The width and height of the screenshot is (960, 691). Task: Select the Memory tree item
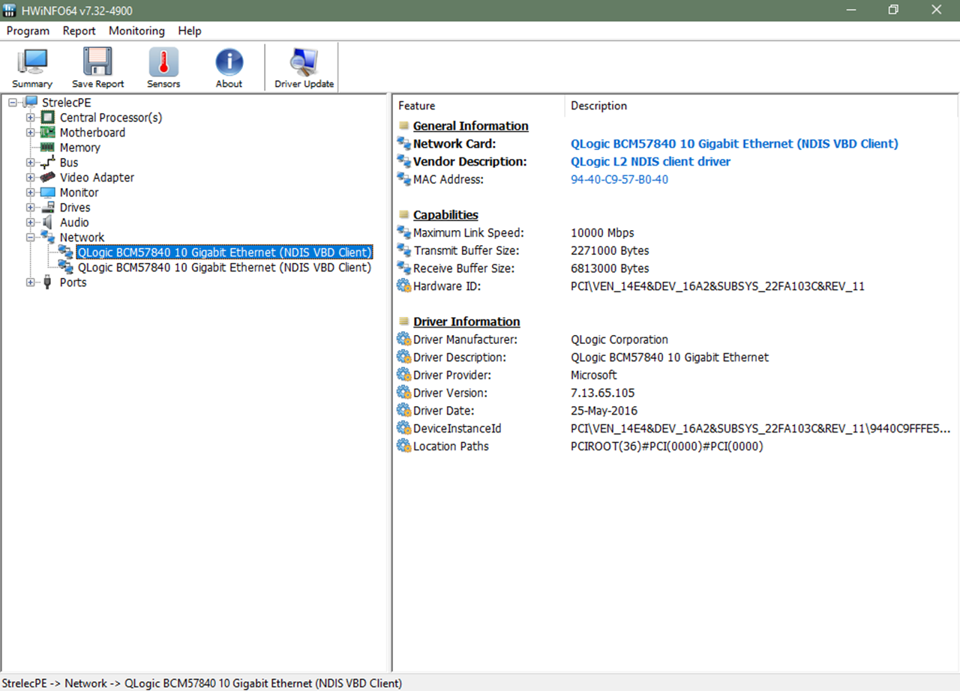[x=79, y=148]
